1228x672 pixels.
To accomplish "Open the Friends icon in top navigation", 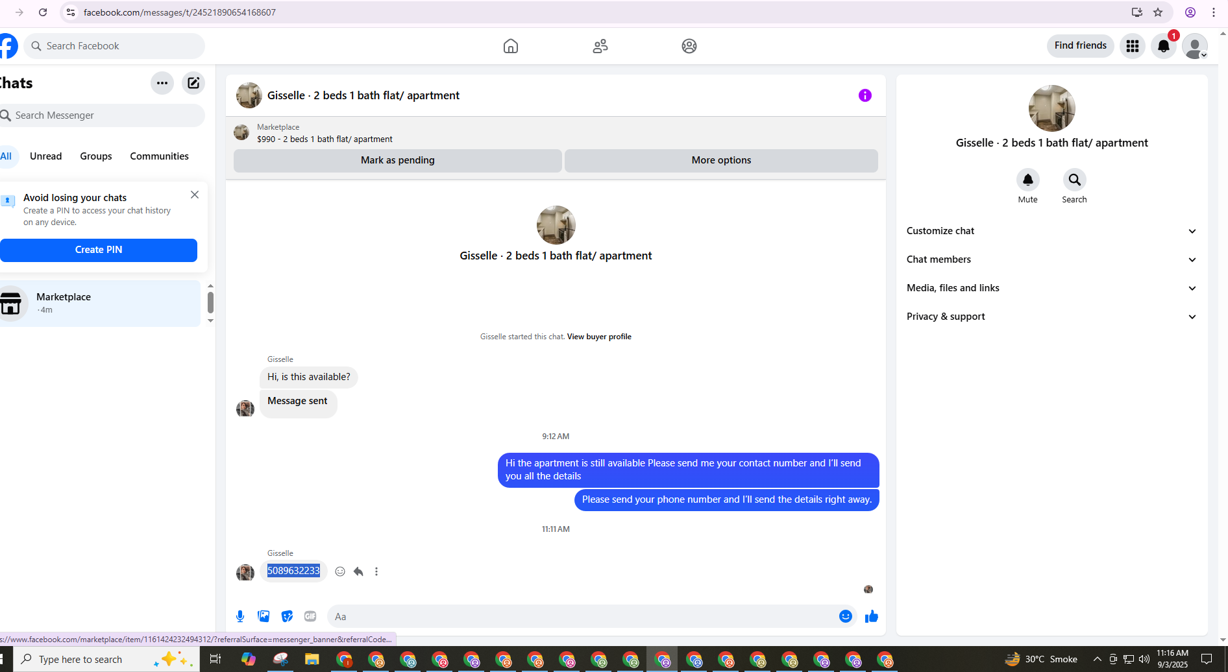I will 600,46.
